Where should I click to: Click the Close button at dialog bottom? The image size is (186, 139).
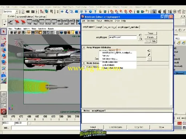pyautogui.click(x=161, y=127)
